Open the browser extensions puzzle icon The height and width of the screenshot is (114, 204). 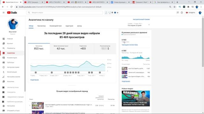[188, 7]
